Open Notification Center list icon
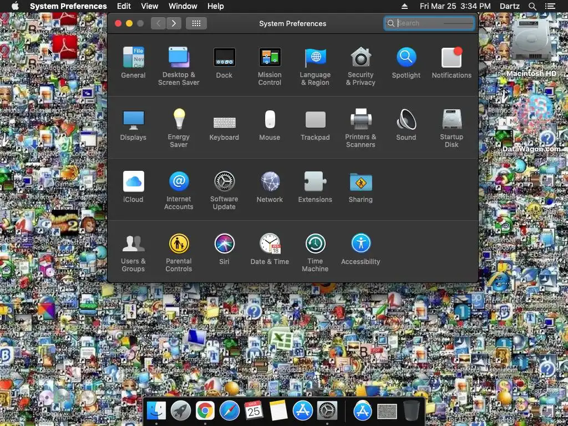568x426 pixels. (x=550, y=6)
